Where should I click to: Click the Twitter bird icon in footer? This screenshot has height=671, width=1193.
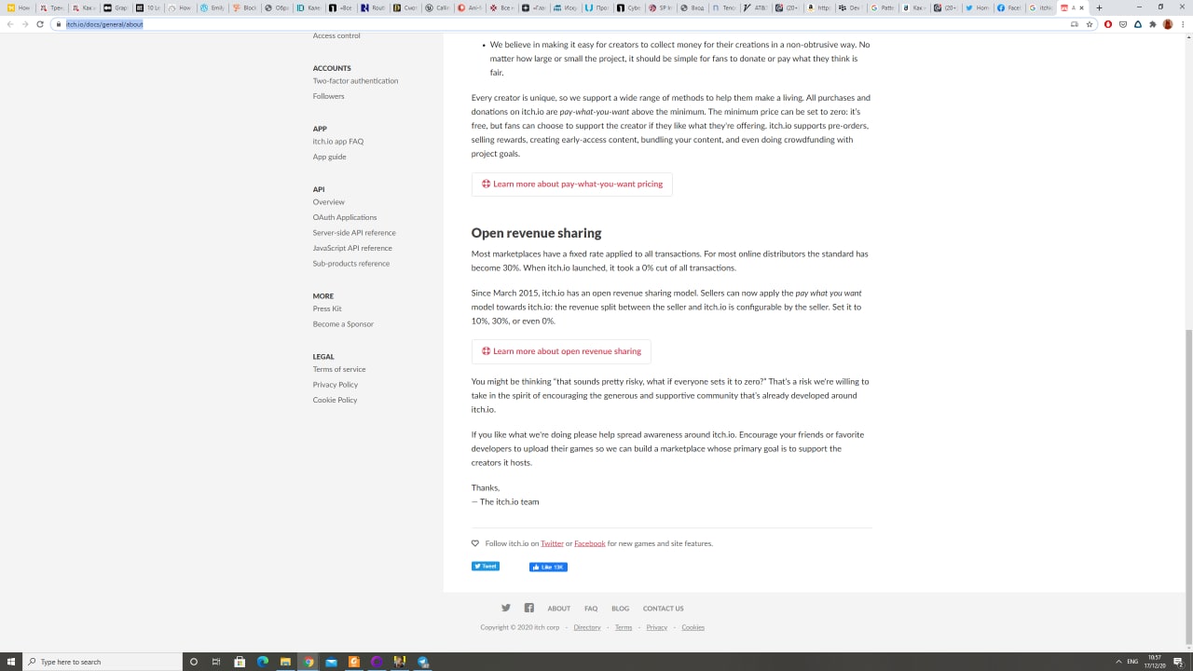click(506, 608)
